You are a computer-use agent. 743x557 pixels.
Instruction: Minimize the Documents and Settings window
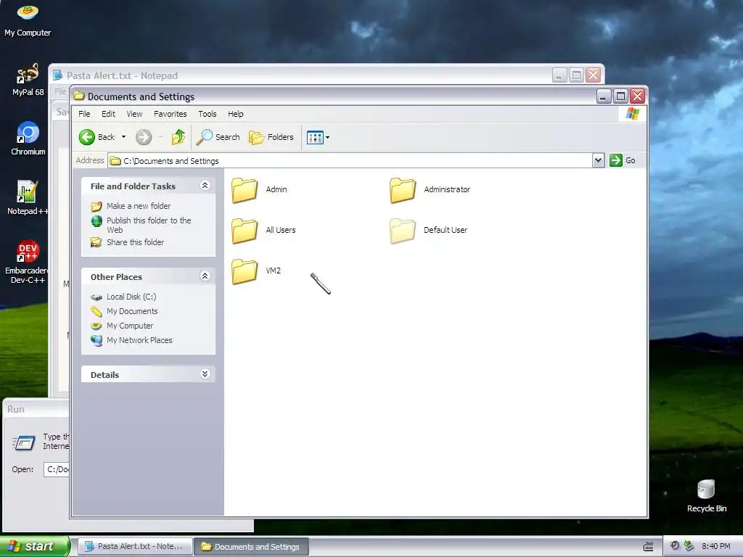603,96
